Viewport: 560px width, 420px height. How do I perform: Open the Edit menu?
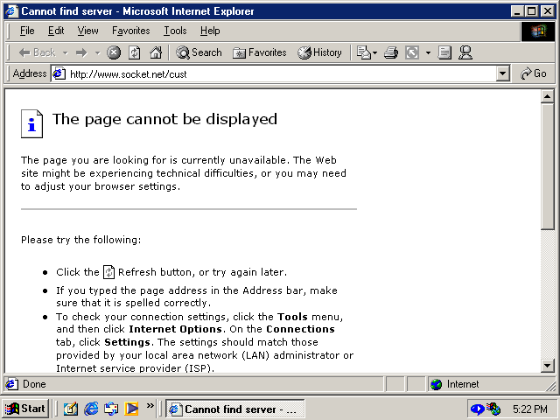(56, 31)
